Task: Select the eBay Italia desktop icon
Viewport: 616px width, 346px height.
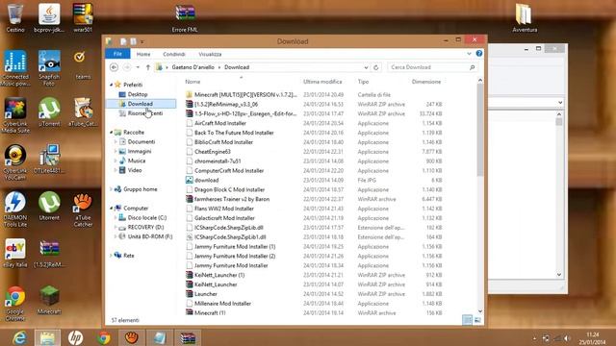Action: (15, 253)
